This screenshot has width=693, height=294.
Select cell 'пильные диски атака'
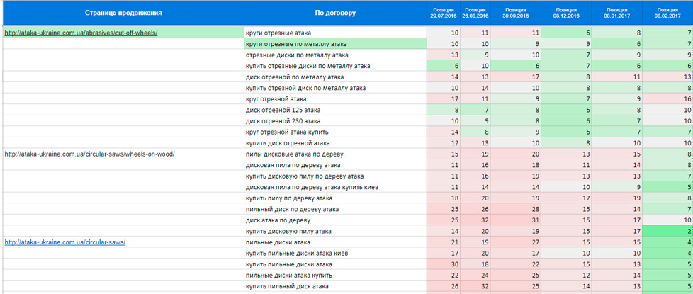[335, 242]
